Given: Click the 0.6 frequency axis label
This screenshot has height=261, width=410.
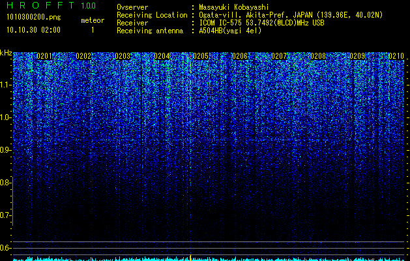Looking at the screenshot, I should (x=5, y=248).
